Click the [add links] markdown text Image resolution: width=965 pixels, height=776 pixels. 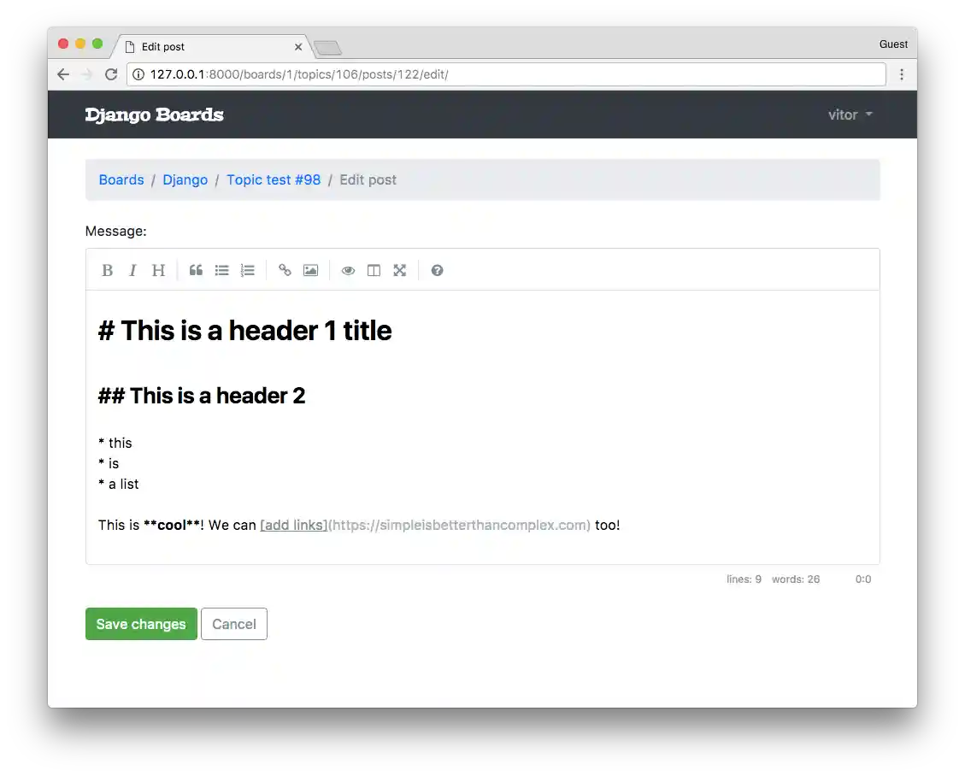coord(293,526)
